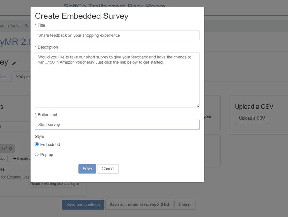Open the Surveys breadcrumb link
288x217 pixels.
click(x=28, y=25)
